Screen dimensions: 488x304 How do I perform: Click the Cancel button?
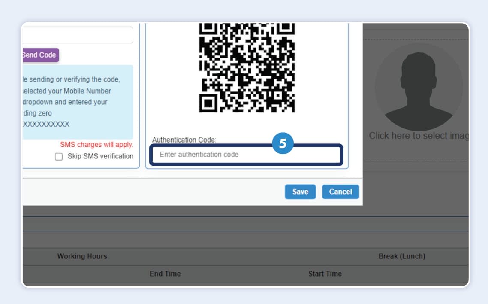340,192
